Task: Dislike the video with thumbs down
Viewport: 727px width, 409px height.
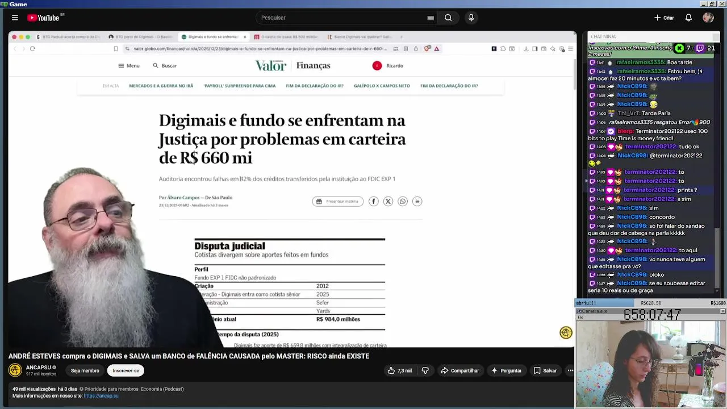Action: pyautogui.click(x=425, y=370)
